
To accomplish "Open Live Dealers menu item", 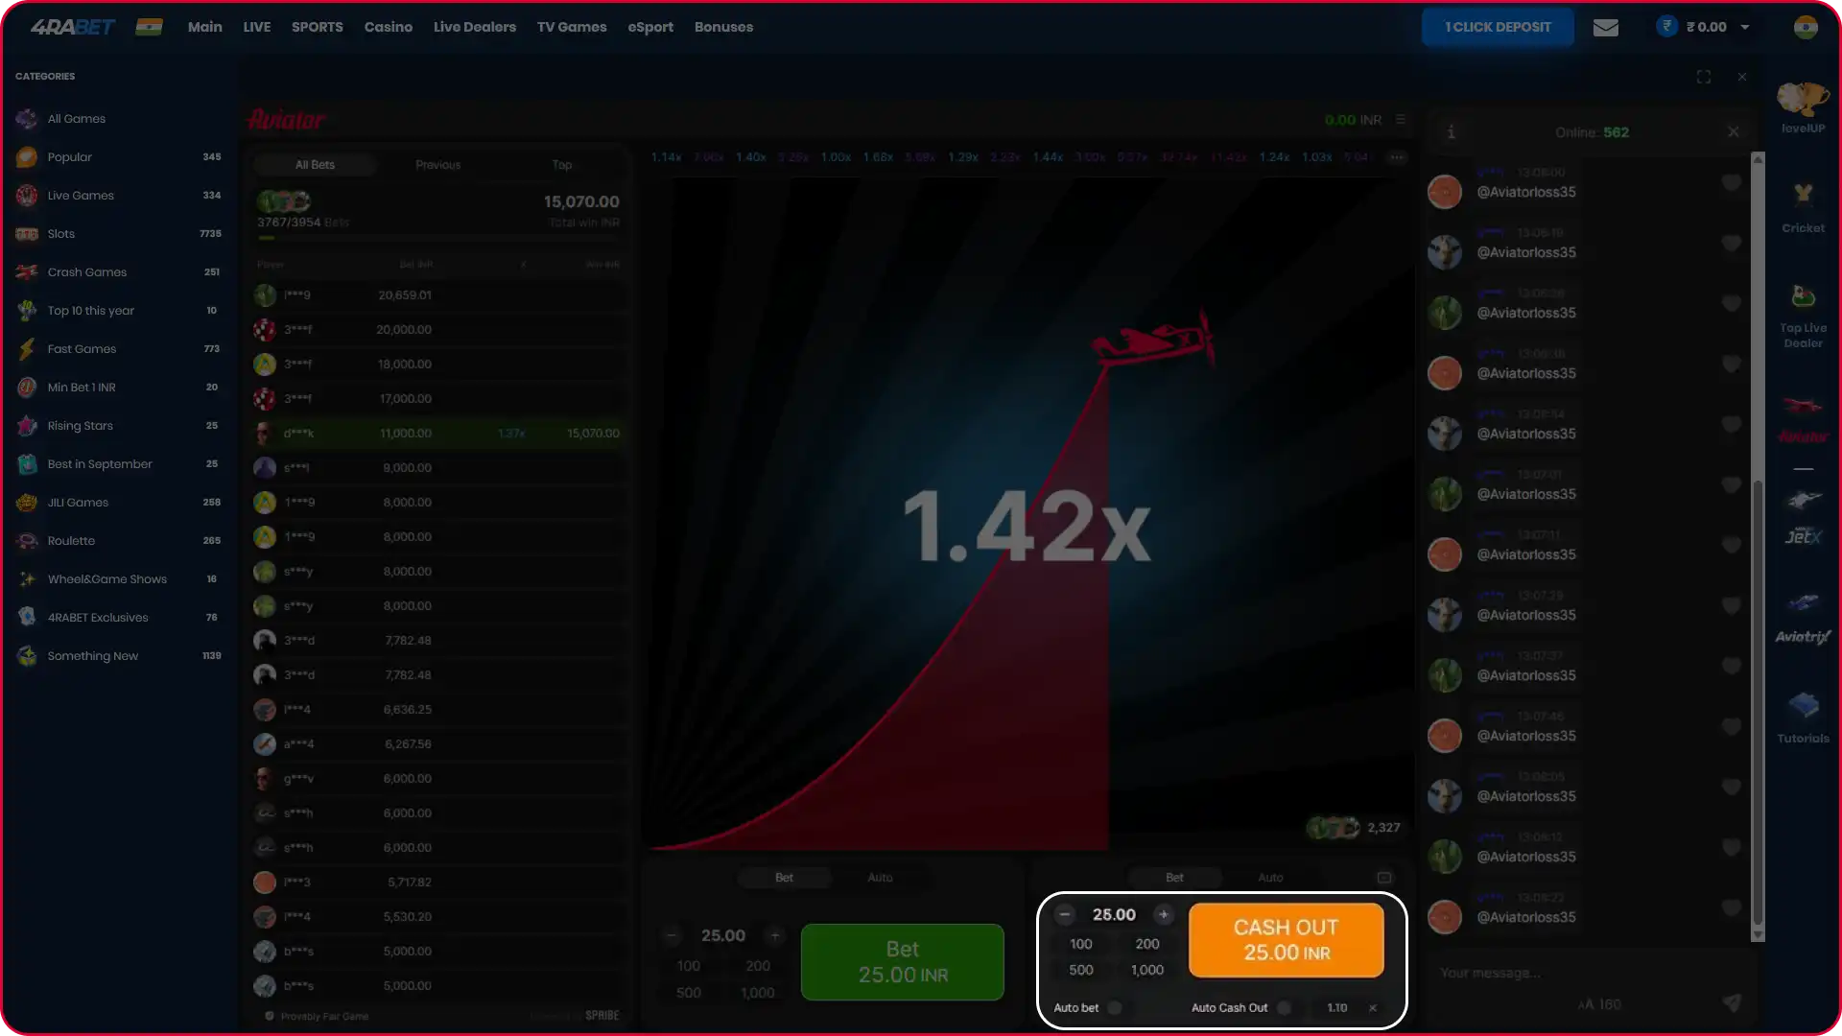I will point(475,27).
